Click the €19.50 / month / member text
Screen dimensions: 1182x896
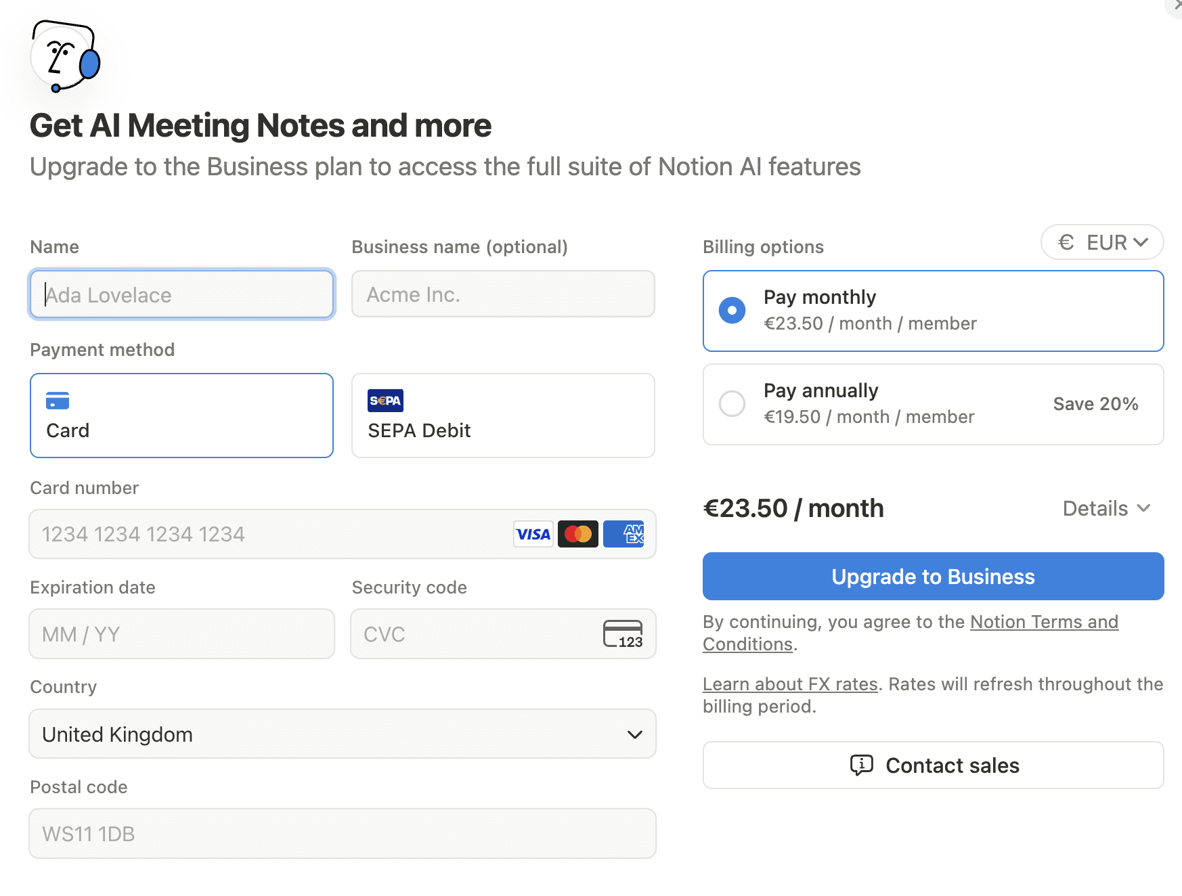(869, 417)
